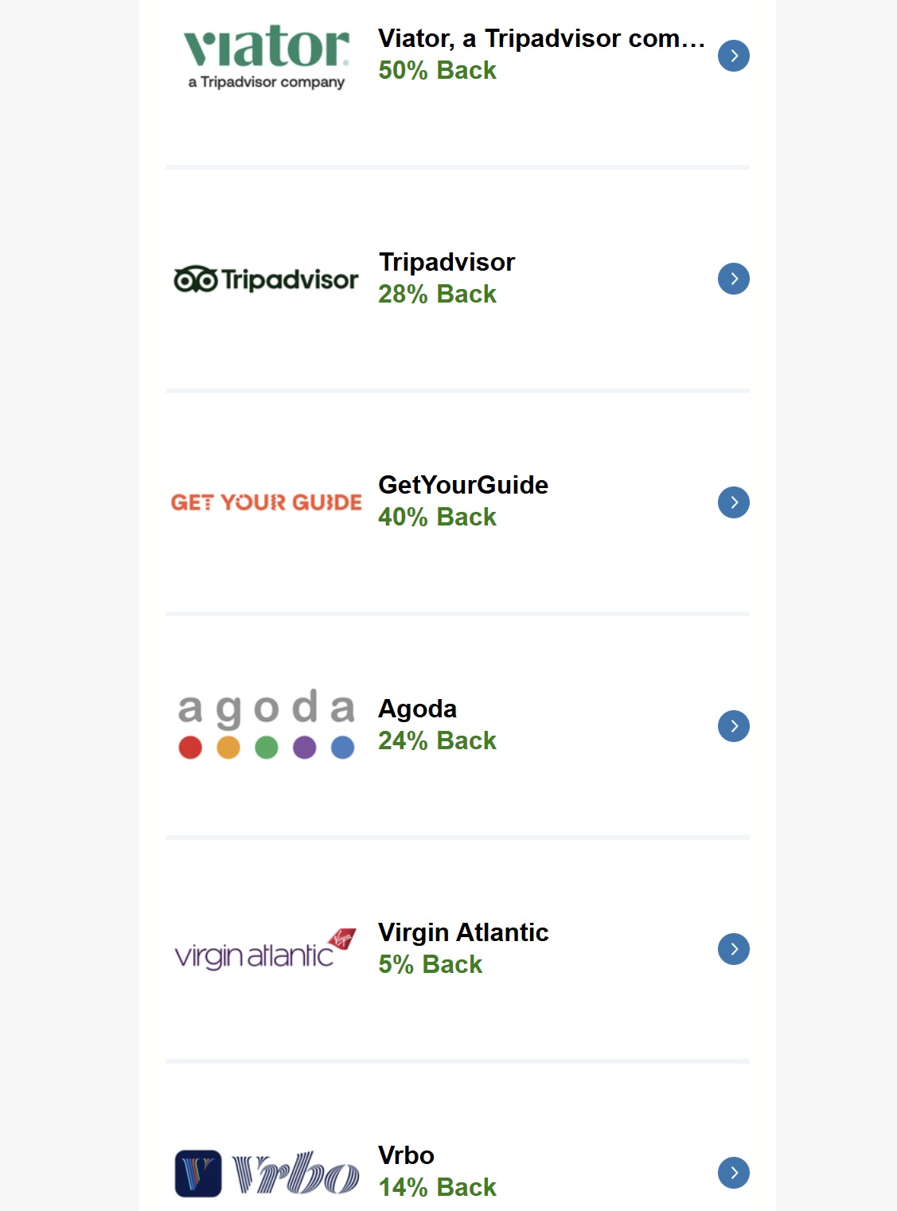897x1211 pixels.
Task: Select the GetYourGuide store title
Action: pyautogui.click(x=463, y=485)
